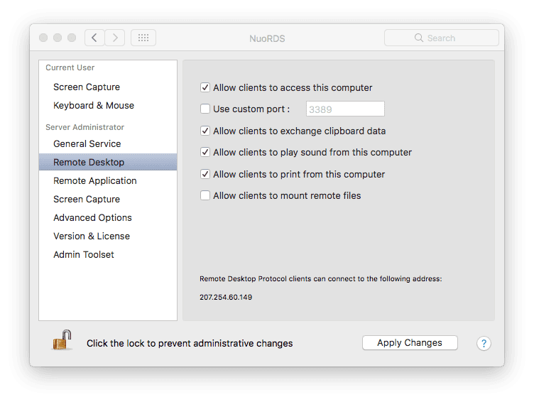Click the forward navigation arrow
Screen dimensions: 534x402
pyautogui.click(x=115, y=38)
